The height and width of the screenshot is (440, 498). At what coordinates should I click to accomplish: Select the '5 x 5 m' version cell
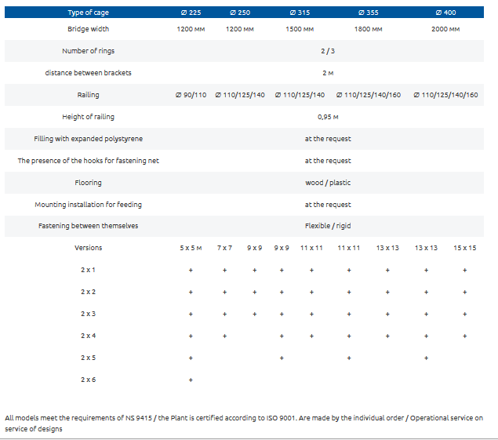[191, 248]
